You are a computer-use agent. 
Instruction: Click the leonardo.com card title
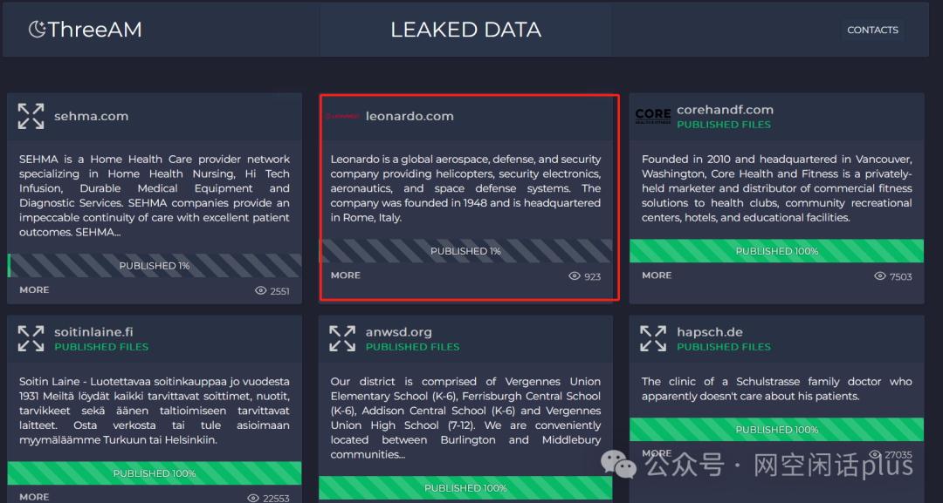pos(410,117)
